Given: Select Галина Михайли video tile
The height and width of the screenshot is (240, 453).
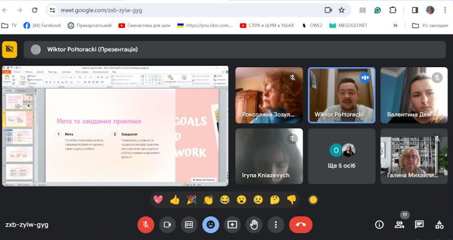Looking at the screenshot, I should pos(414,156).
